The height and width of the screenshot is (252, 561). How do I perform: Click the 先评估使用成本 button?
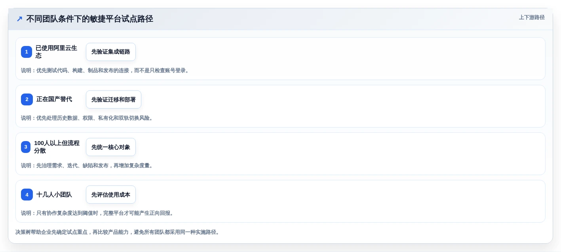[111, 195]
